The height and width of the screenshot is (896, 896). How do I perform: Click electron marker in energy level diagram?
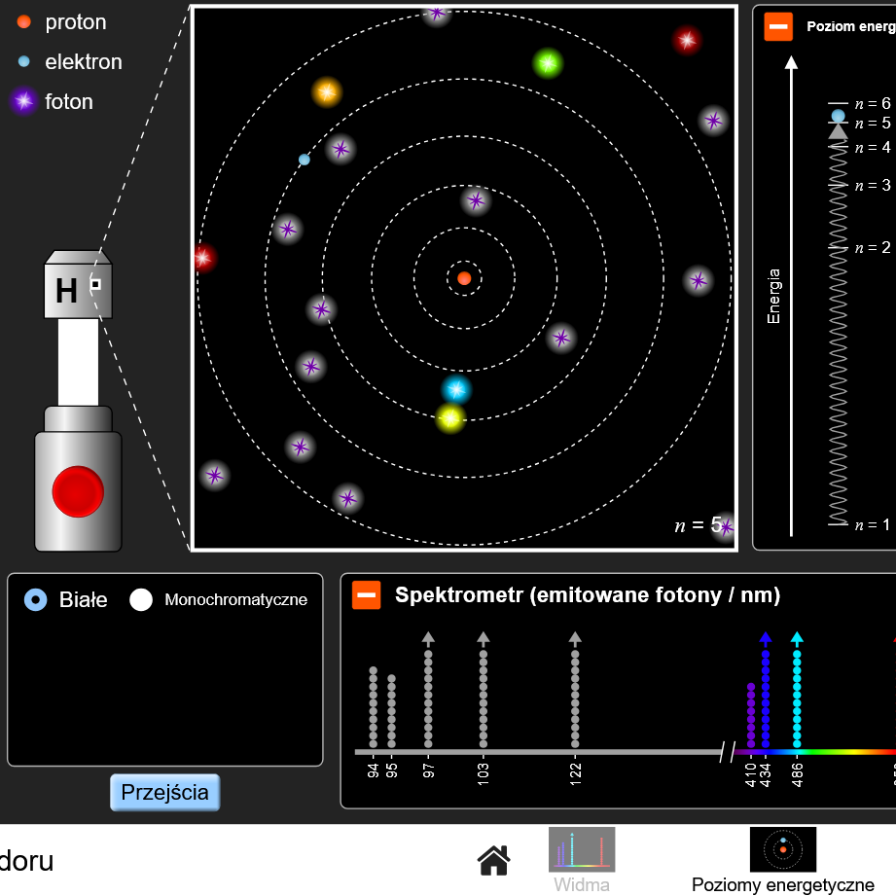pos(839,117)
